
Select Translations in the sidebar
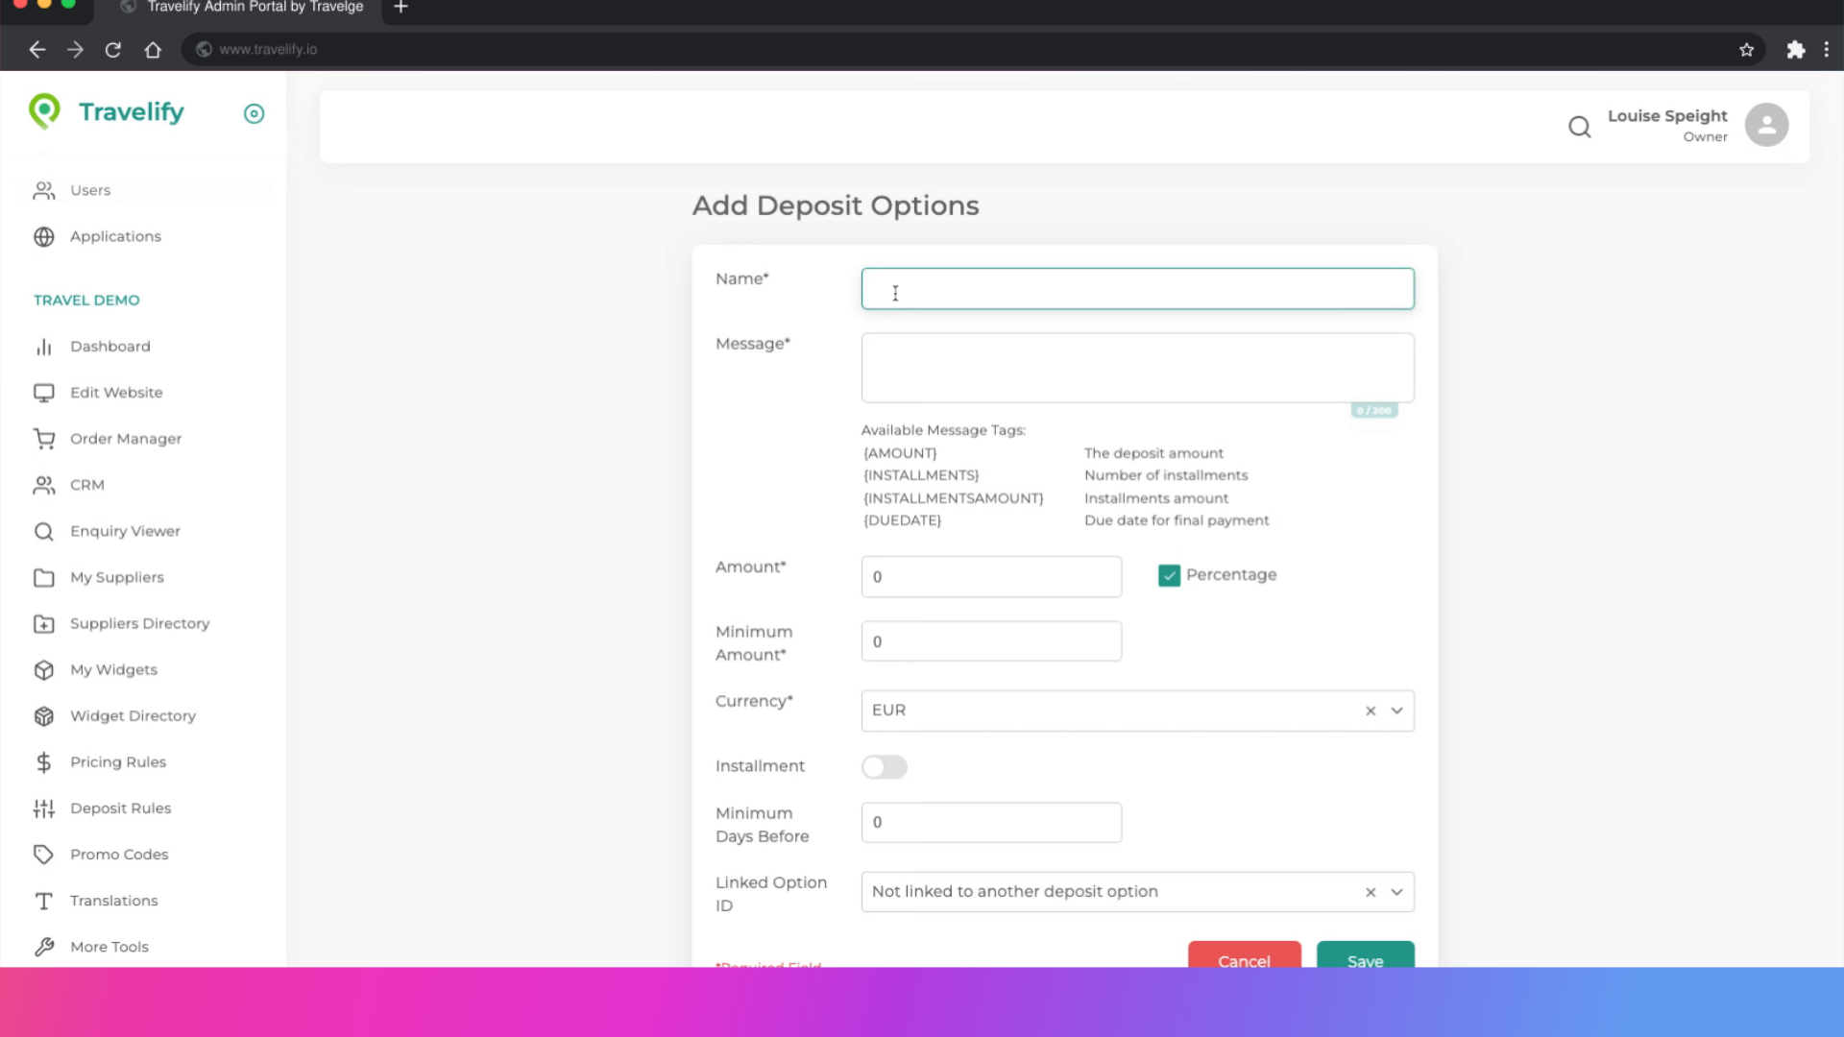click(x=113, y=901)
